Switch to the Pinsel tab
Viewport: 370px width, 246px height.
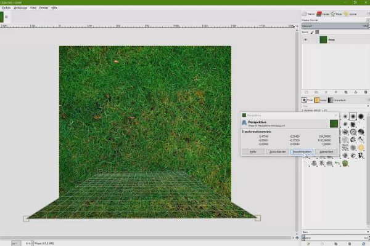[308, 100]
